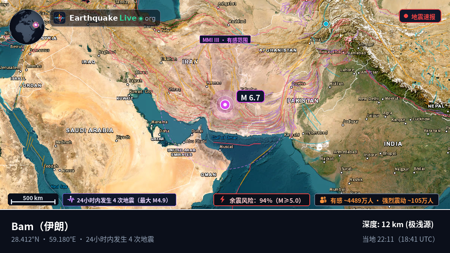Screen dimensions: 450x253
Task: Click the seismic wave icon beside 24小时内发生
Action: 71,200
